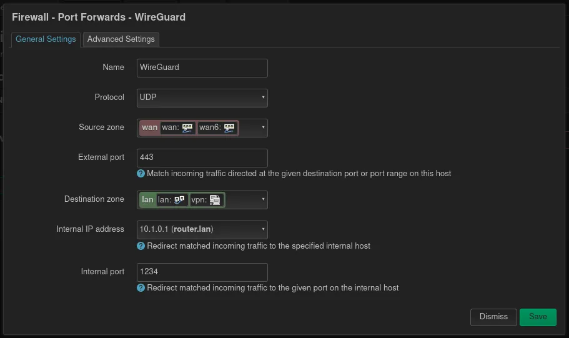Click the Name label
Viewport: 569px width, 338px height.
point(113,67)
